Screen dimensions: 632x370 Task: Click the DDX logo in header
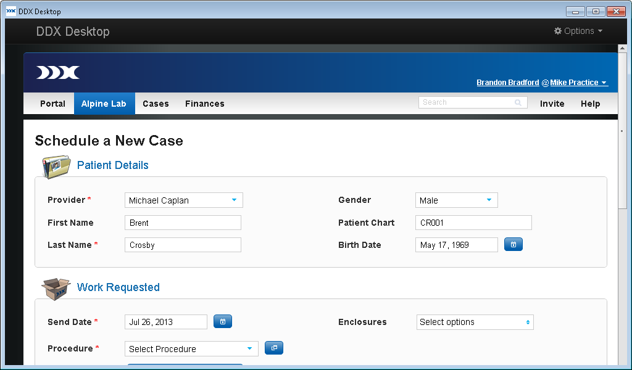point(58,73)
